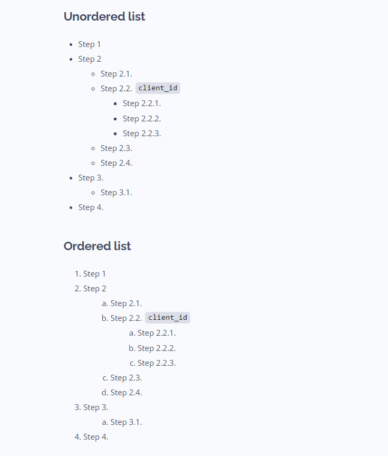This screenshot has height=456, width=388.
Task: Select lettered item b. Step 2.2.2.
Action: coord(152,348)
